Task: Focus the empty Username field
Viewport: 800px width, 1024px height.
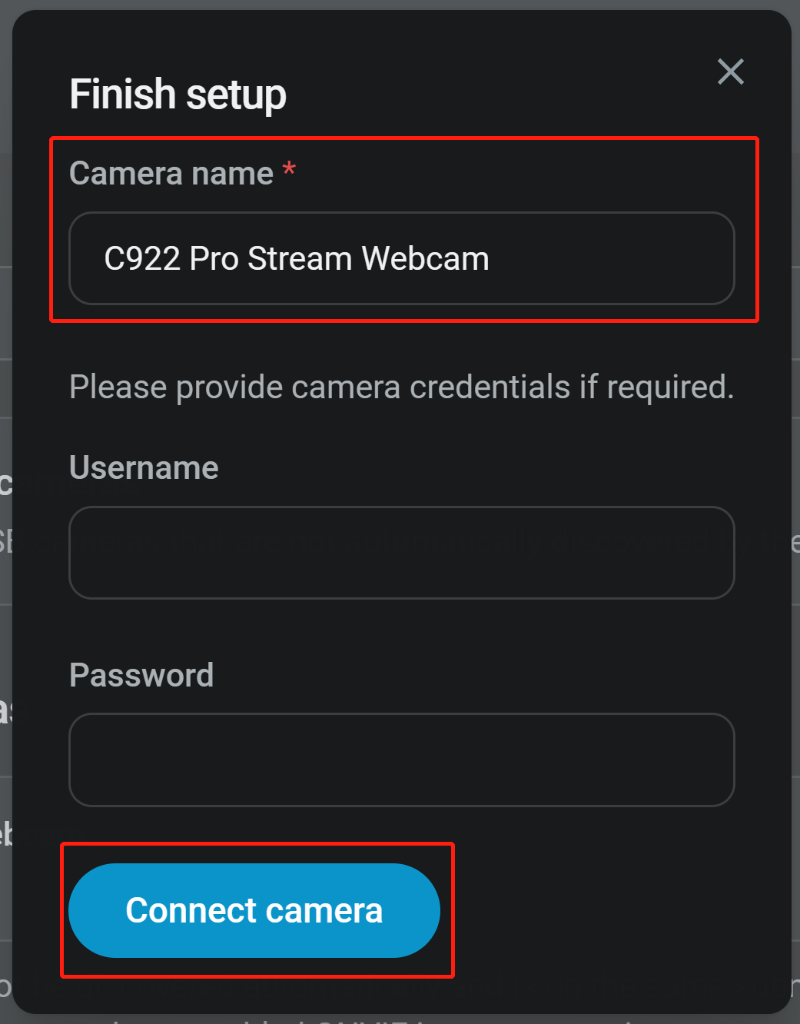Action: pos(402,553)
